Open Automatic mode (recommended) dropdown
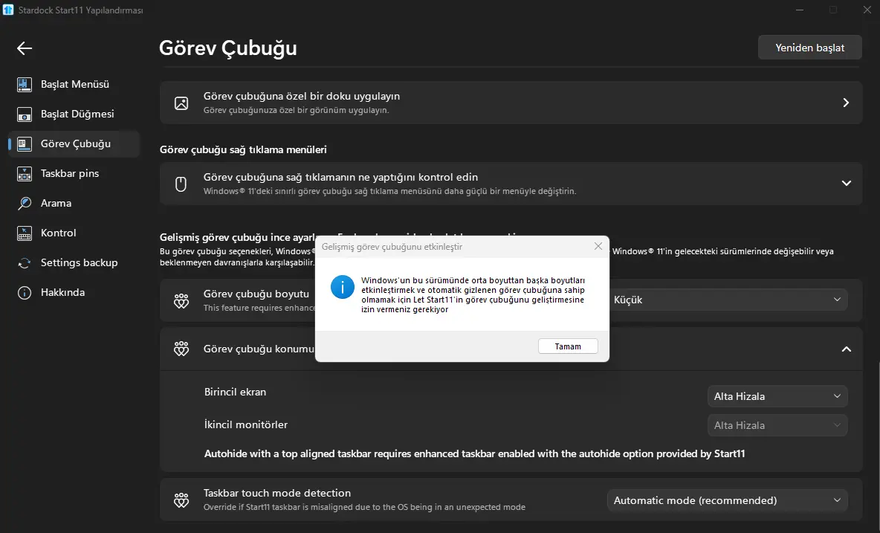 coord(728,500)
